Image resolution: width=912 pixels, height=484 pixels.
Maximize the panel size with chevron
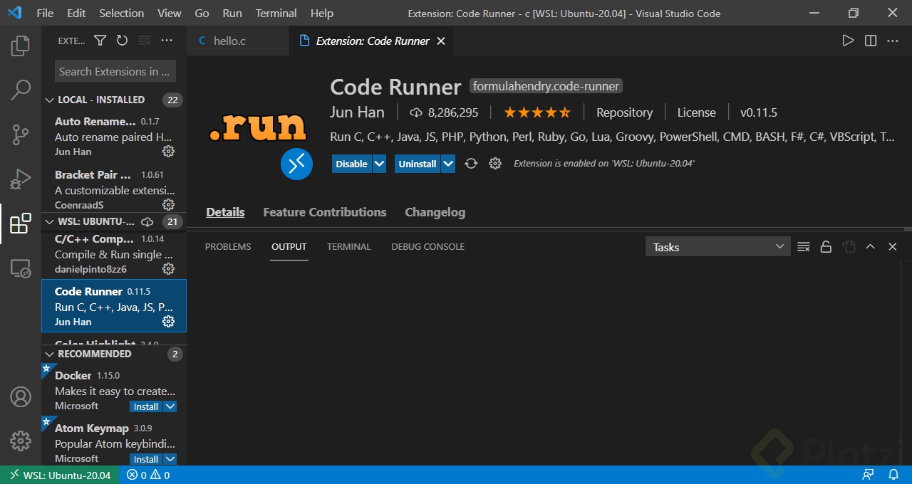[870, 247]
